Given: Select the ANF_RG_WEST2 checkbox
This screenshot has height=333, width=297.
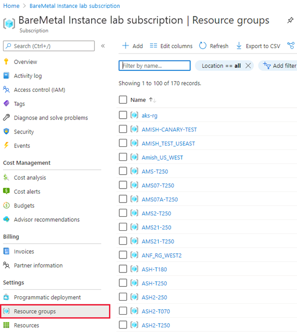Looking at the screenshot, I should coord(123,255).
